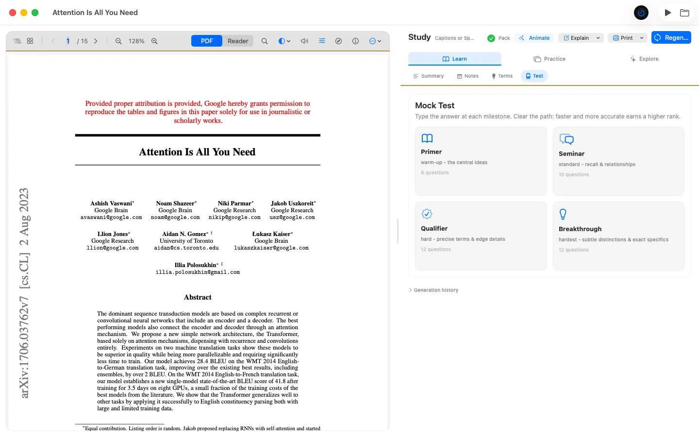This screenshot has height=437, width=699.
Task: Go to the next PDF page
Action: point(96,41)
